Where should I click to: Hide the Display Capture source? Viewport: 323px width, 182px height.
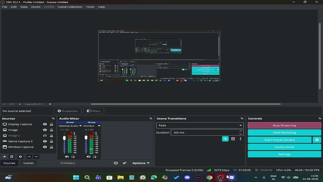pyautogui.click(x=45, y=124)
